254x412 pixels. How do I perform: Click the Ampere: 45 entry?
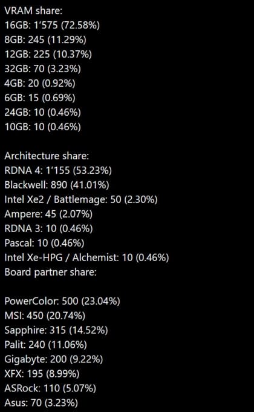pyautogui.click(x=48, y=214)
